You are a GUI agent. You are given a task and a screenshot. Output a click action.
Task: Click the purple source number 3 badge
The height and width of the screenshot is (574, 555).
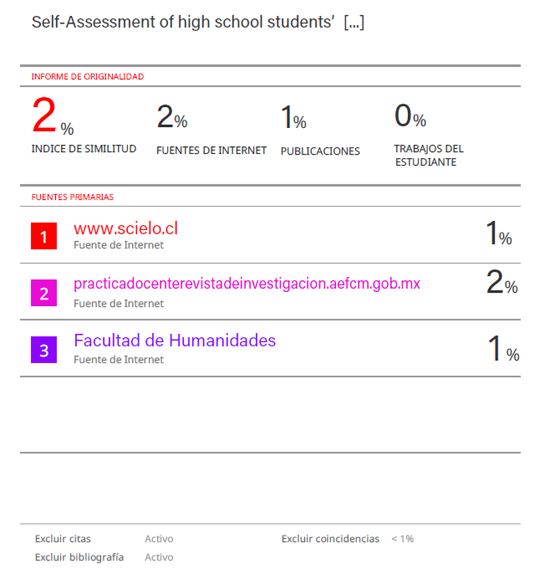[44, 350]
